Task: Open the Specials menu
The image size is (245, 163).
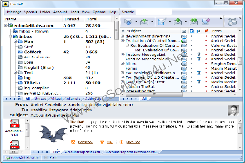Action: [x=31, y=12]
